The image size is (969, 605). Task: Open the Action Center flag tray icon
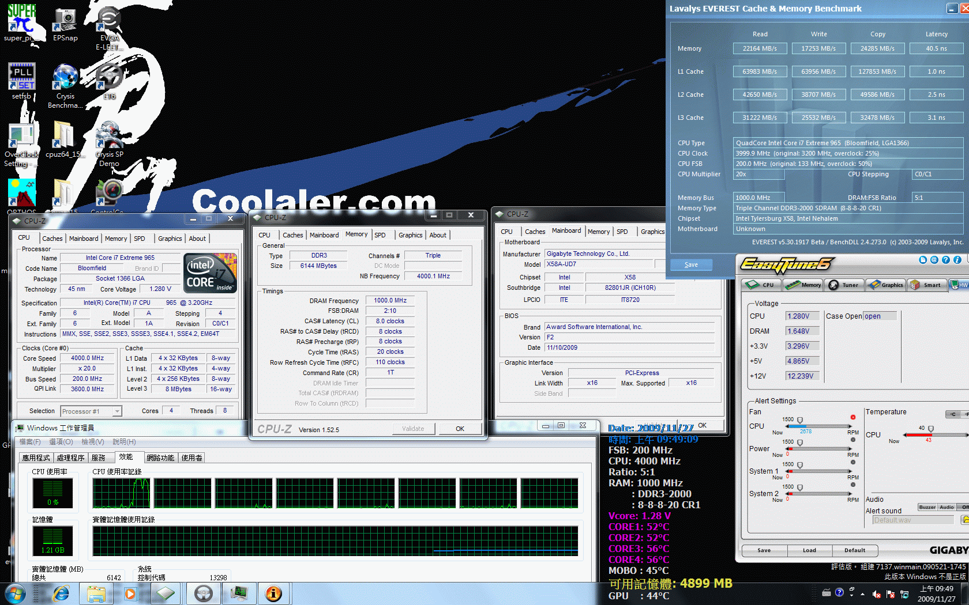point(891,594)
